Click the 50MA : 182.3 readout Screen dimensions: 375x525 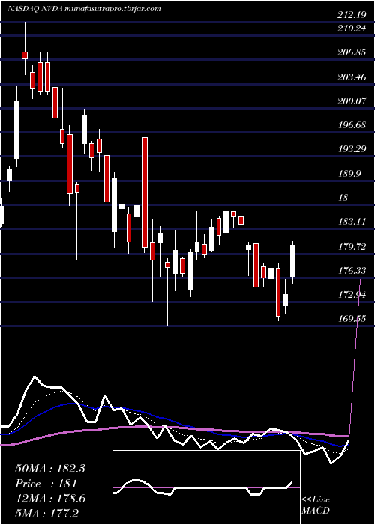(x=50, y=469)
